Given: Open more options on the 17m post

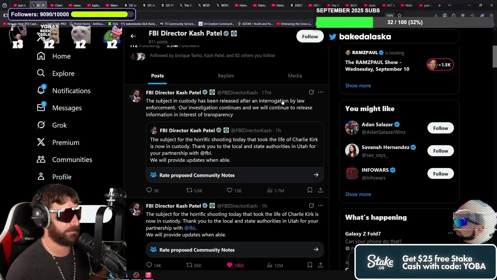Looking at the screenshot, I should coord(320,92).
